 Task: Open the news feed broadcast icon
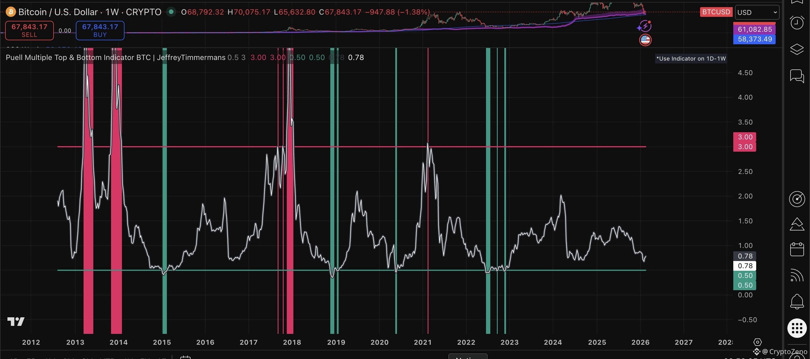797,275
